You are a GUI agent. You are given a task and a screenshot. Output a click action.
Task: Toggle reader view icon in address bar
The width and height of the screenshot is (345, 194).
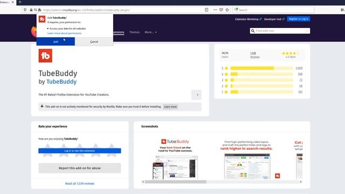(x=206, y=10)
